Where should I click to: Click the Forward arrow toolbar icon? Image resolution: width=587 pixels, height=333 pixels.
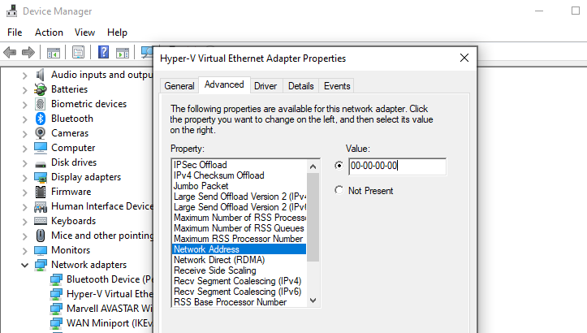click(x=28, y=52)
